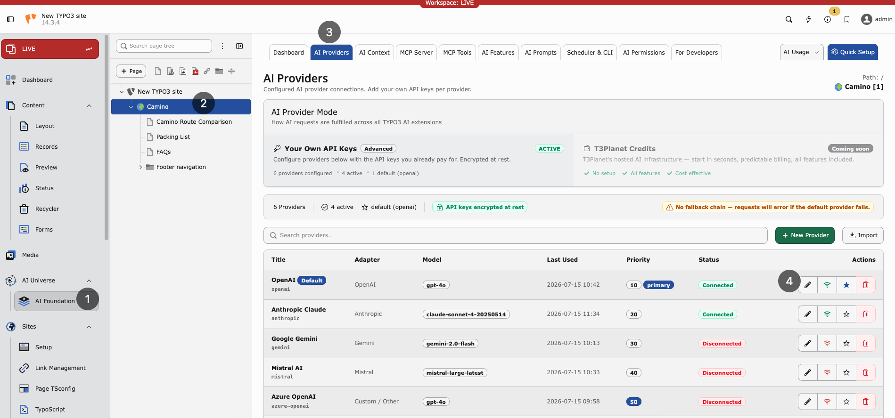895x418 pixels.
Task: Set Azure OpenAI as default star
Action: coord(846,402)
